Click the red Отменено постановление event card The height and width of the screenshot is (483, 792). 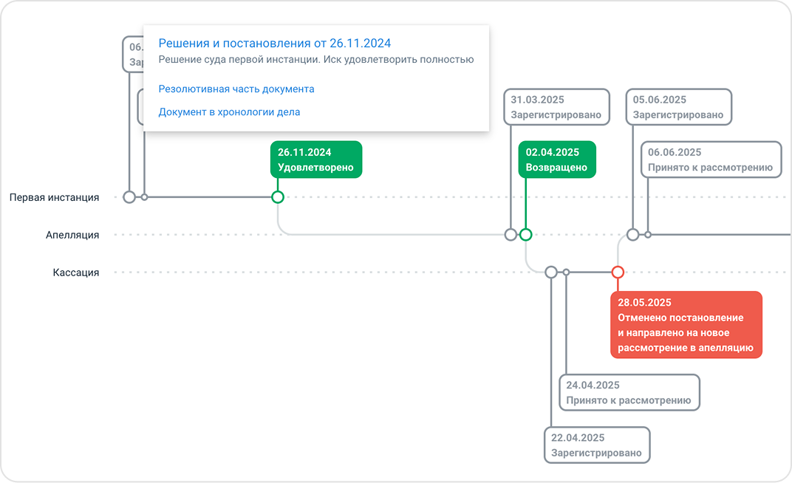coord(685,325)
